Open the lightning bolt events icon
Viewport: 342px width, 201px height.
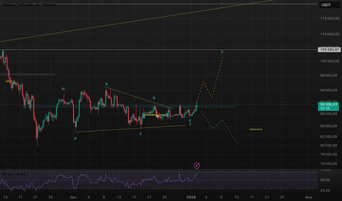click(197, 166)
